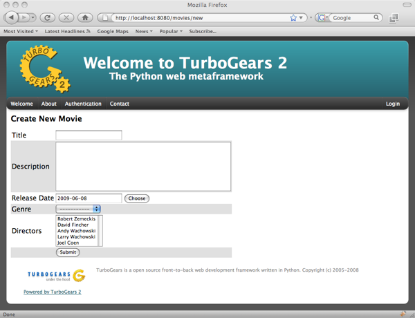This screenshot has height=318, width=415.
Task: Click the Choose date button
Action: pyautogui.click(x=137, y=198)
